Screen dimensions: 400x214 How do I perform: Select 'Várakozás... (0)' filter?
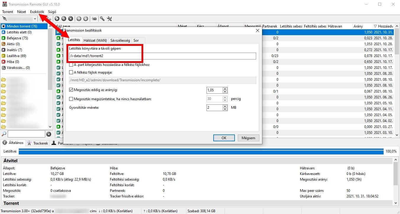pos(24,68)
